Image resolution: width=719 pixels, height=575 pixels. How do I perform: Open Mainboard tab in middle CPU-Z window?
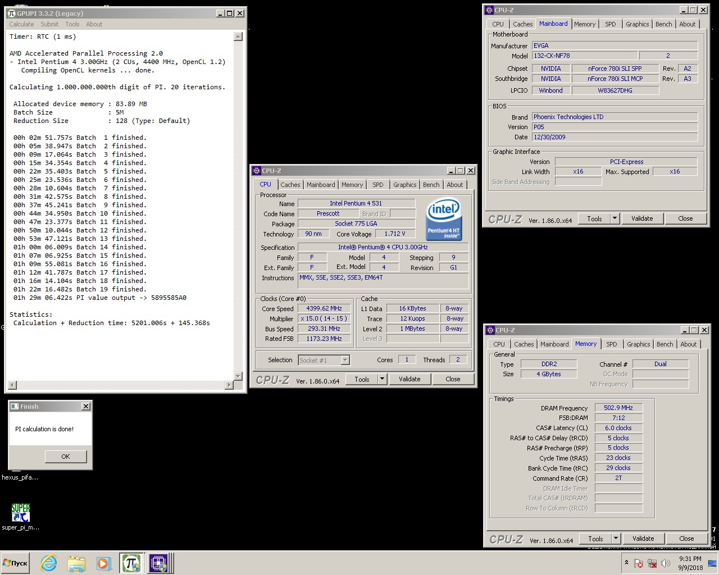321,185
